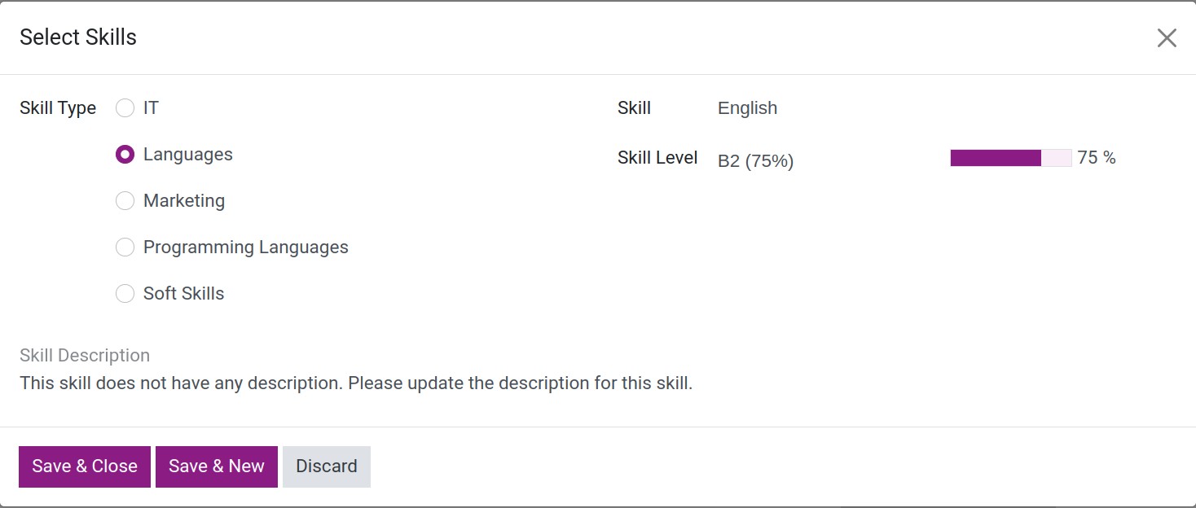Choose the Marketing skill type
The width and height of the screenshot is (1196, 508).
tap(125, 200)
